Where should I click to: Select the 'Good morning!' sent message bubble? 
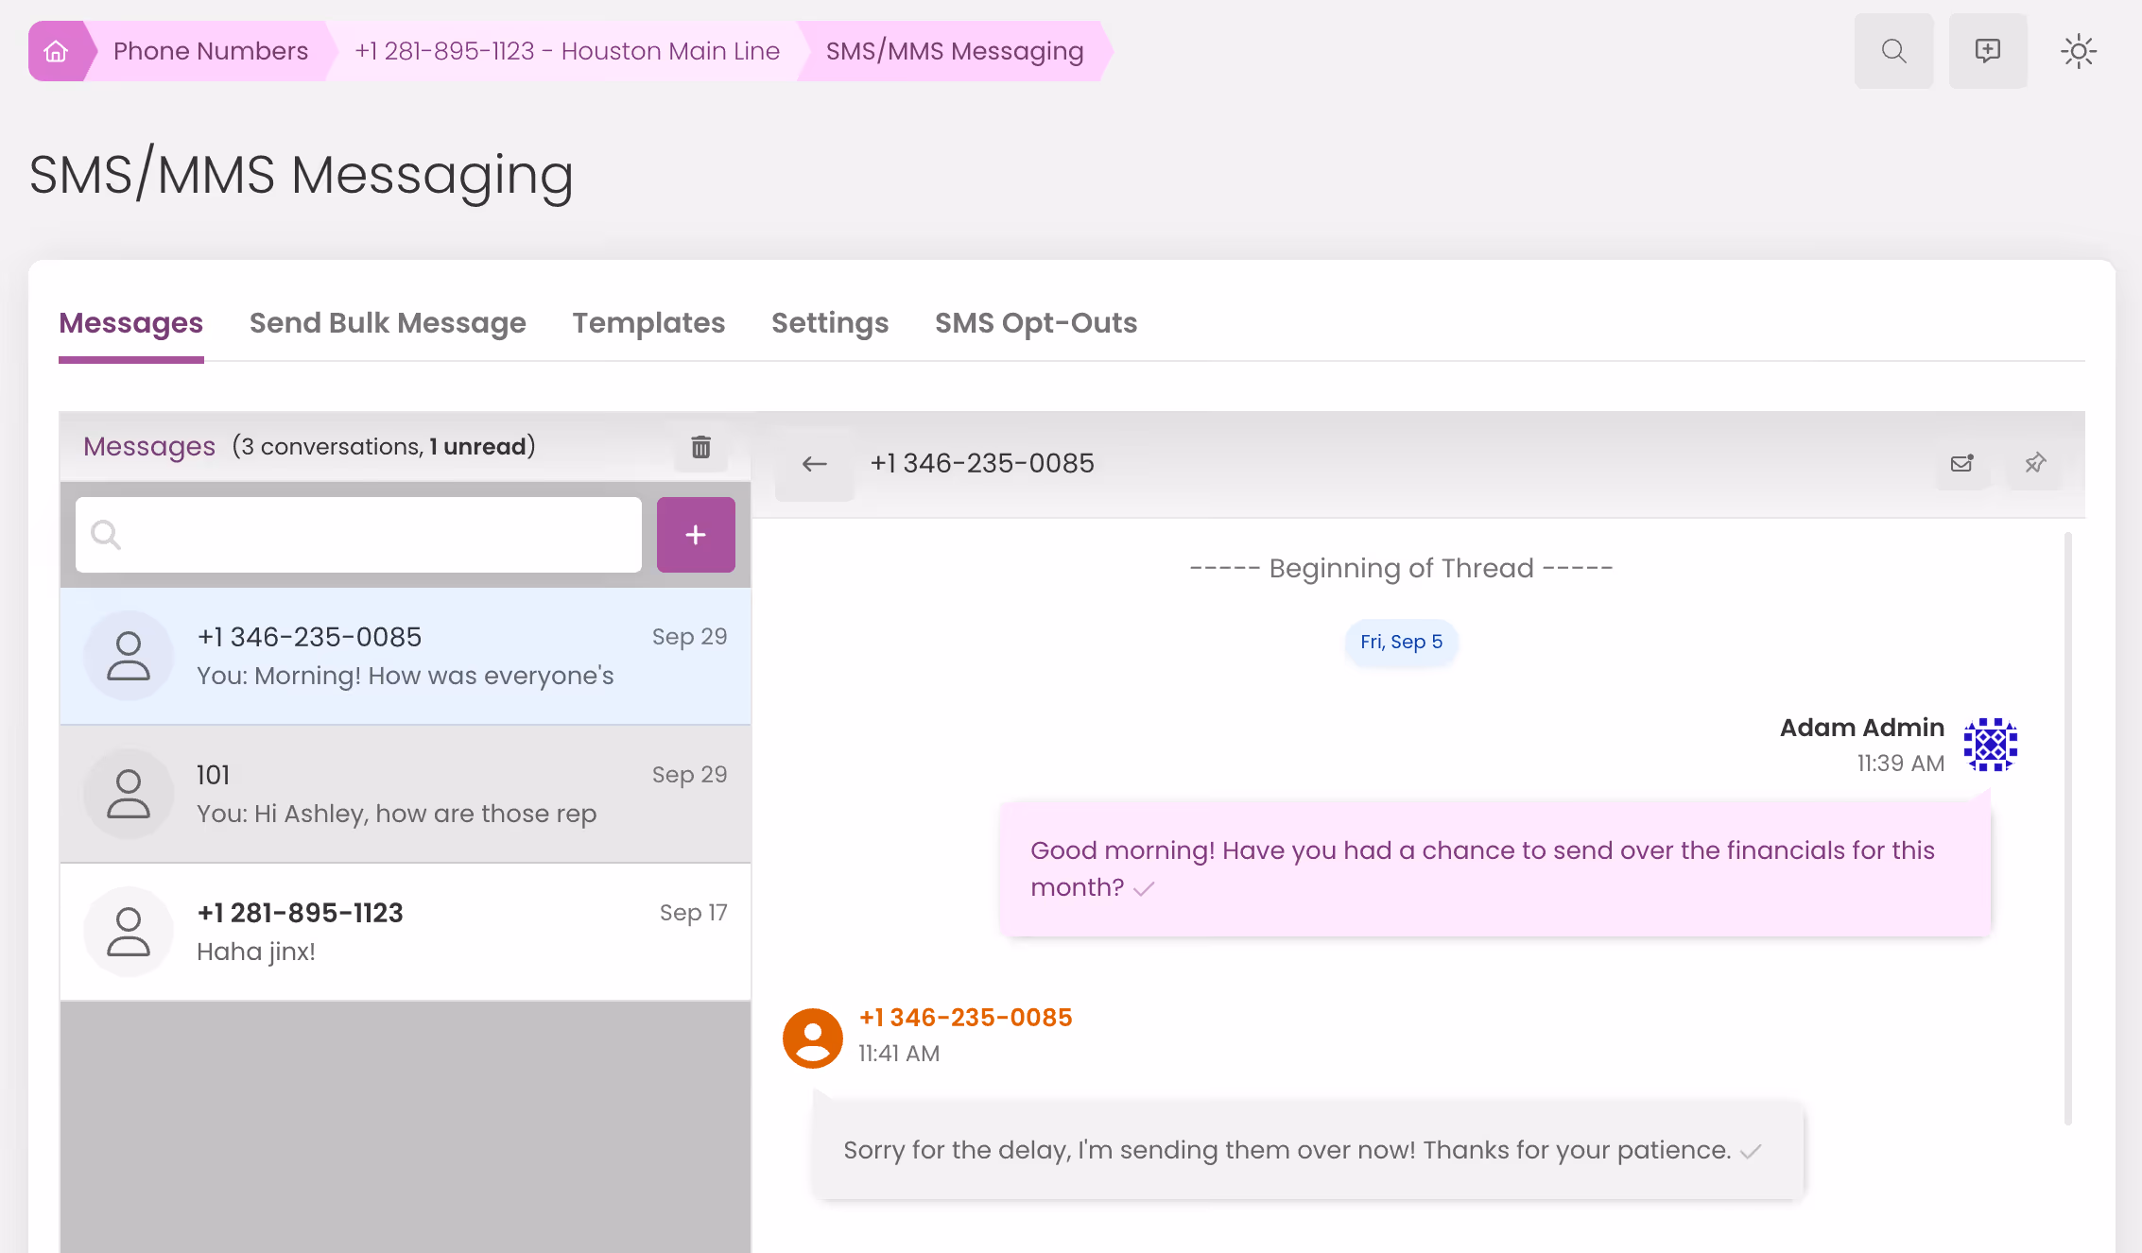click(x=1495, y=868)
